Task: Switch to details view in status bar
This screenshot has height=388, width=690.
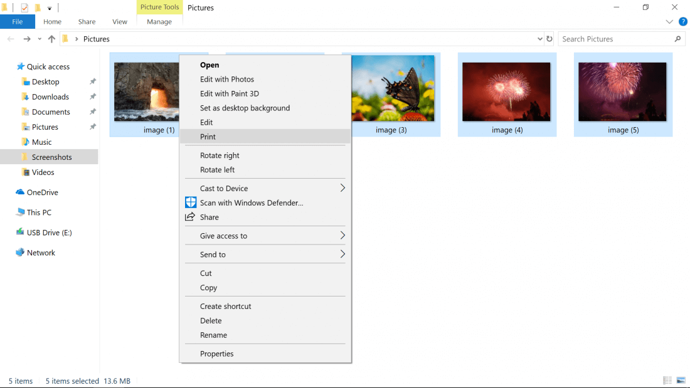Action: [667, 380]
